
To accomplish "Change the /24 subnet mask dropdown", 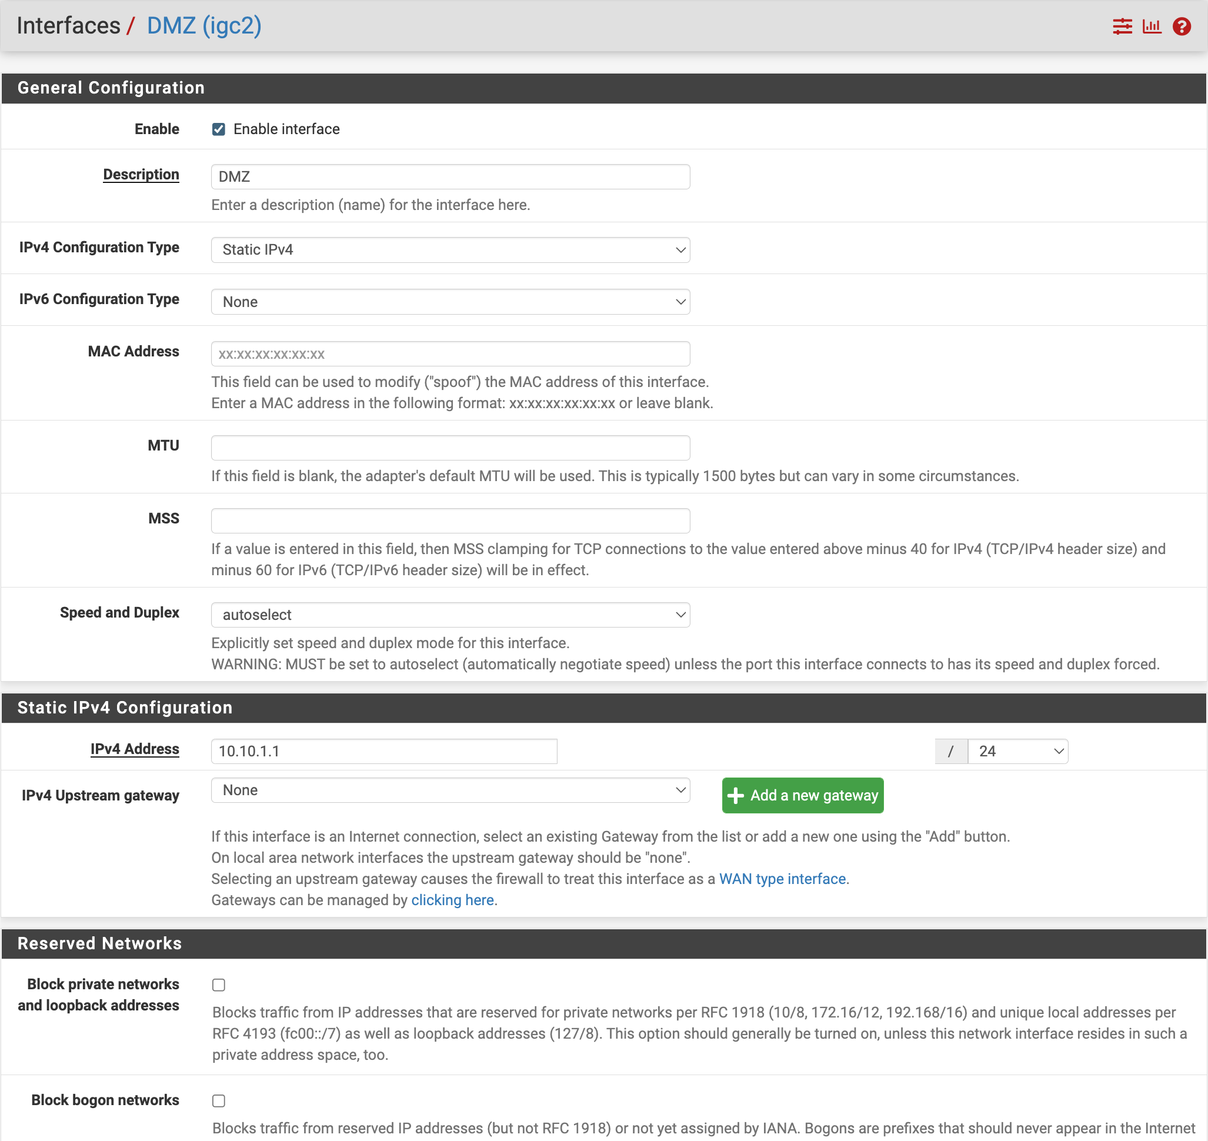I will (1017, 751).
